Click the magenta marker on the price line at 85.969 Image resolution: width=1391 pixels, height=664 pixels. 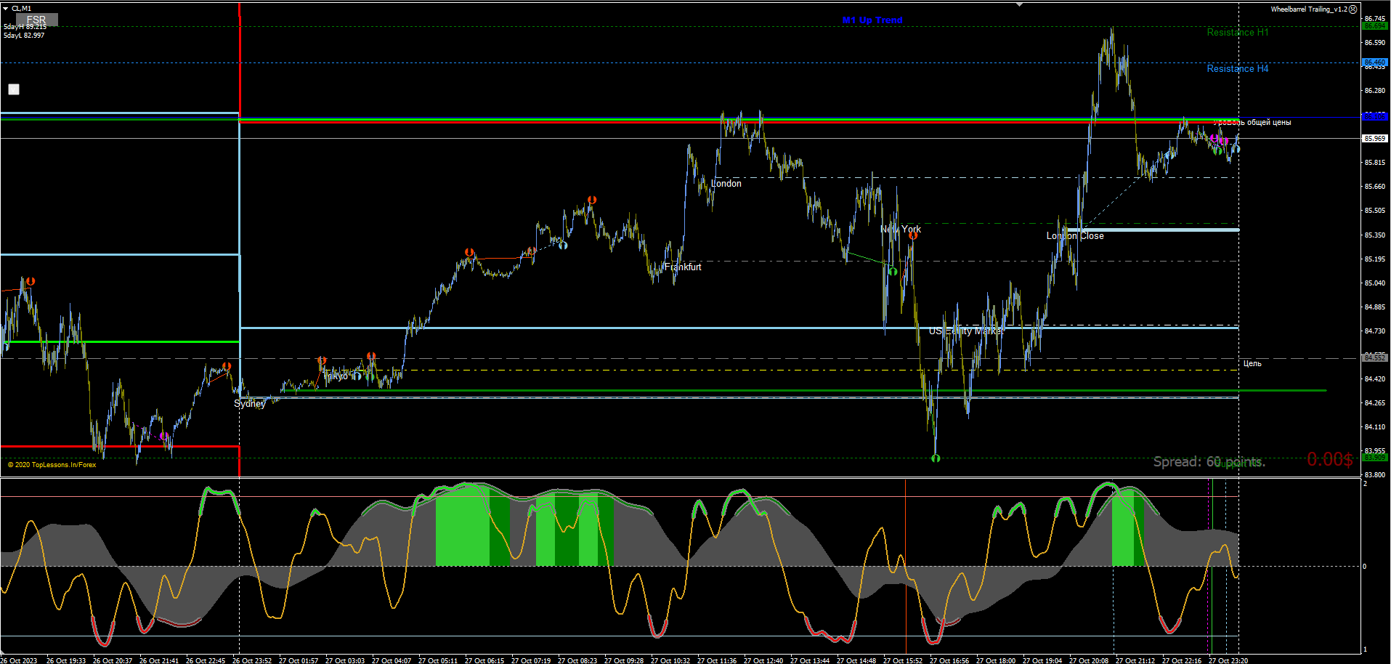click(x=1214, y=138)
